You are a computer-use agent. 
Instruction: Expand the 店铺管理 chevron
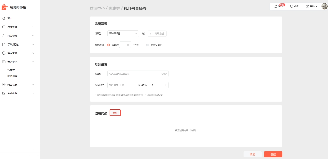click(x=33, y=27)
